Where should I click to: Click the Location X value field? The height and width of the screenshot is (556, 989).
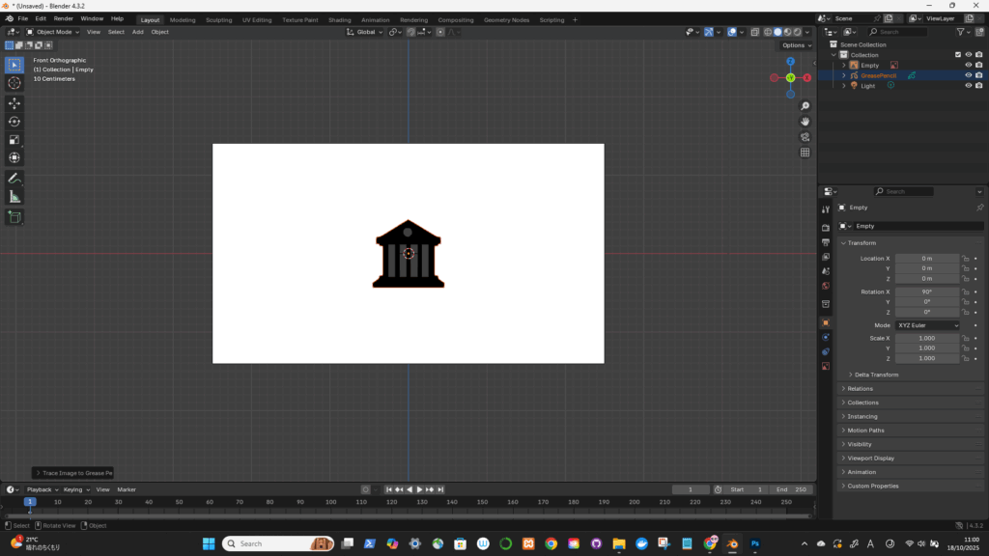[x=926, y=259]
